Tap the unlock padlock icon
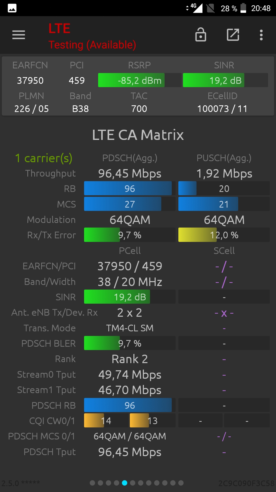 pyautogui.click(x=201, y=35)
